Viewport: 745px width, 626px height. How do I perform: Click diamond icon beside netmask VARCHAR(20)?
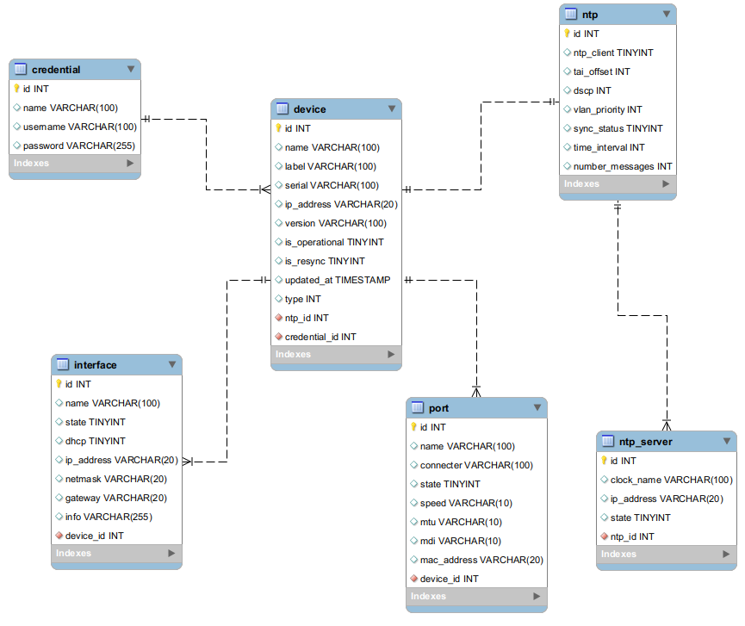[x=59, y=478]
